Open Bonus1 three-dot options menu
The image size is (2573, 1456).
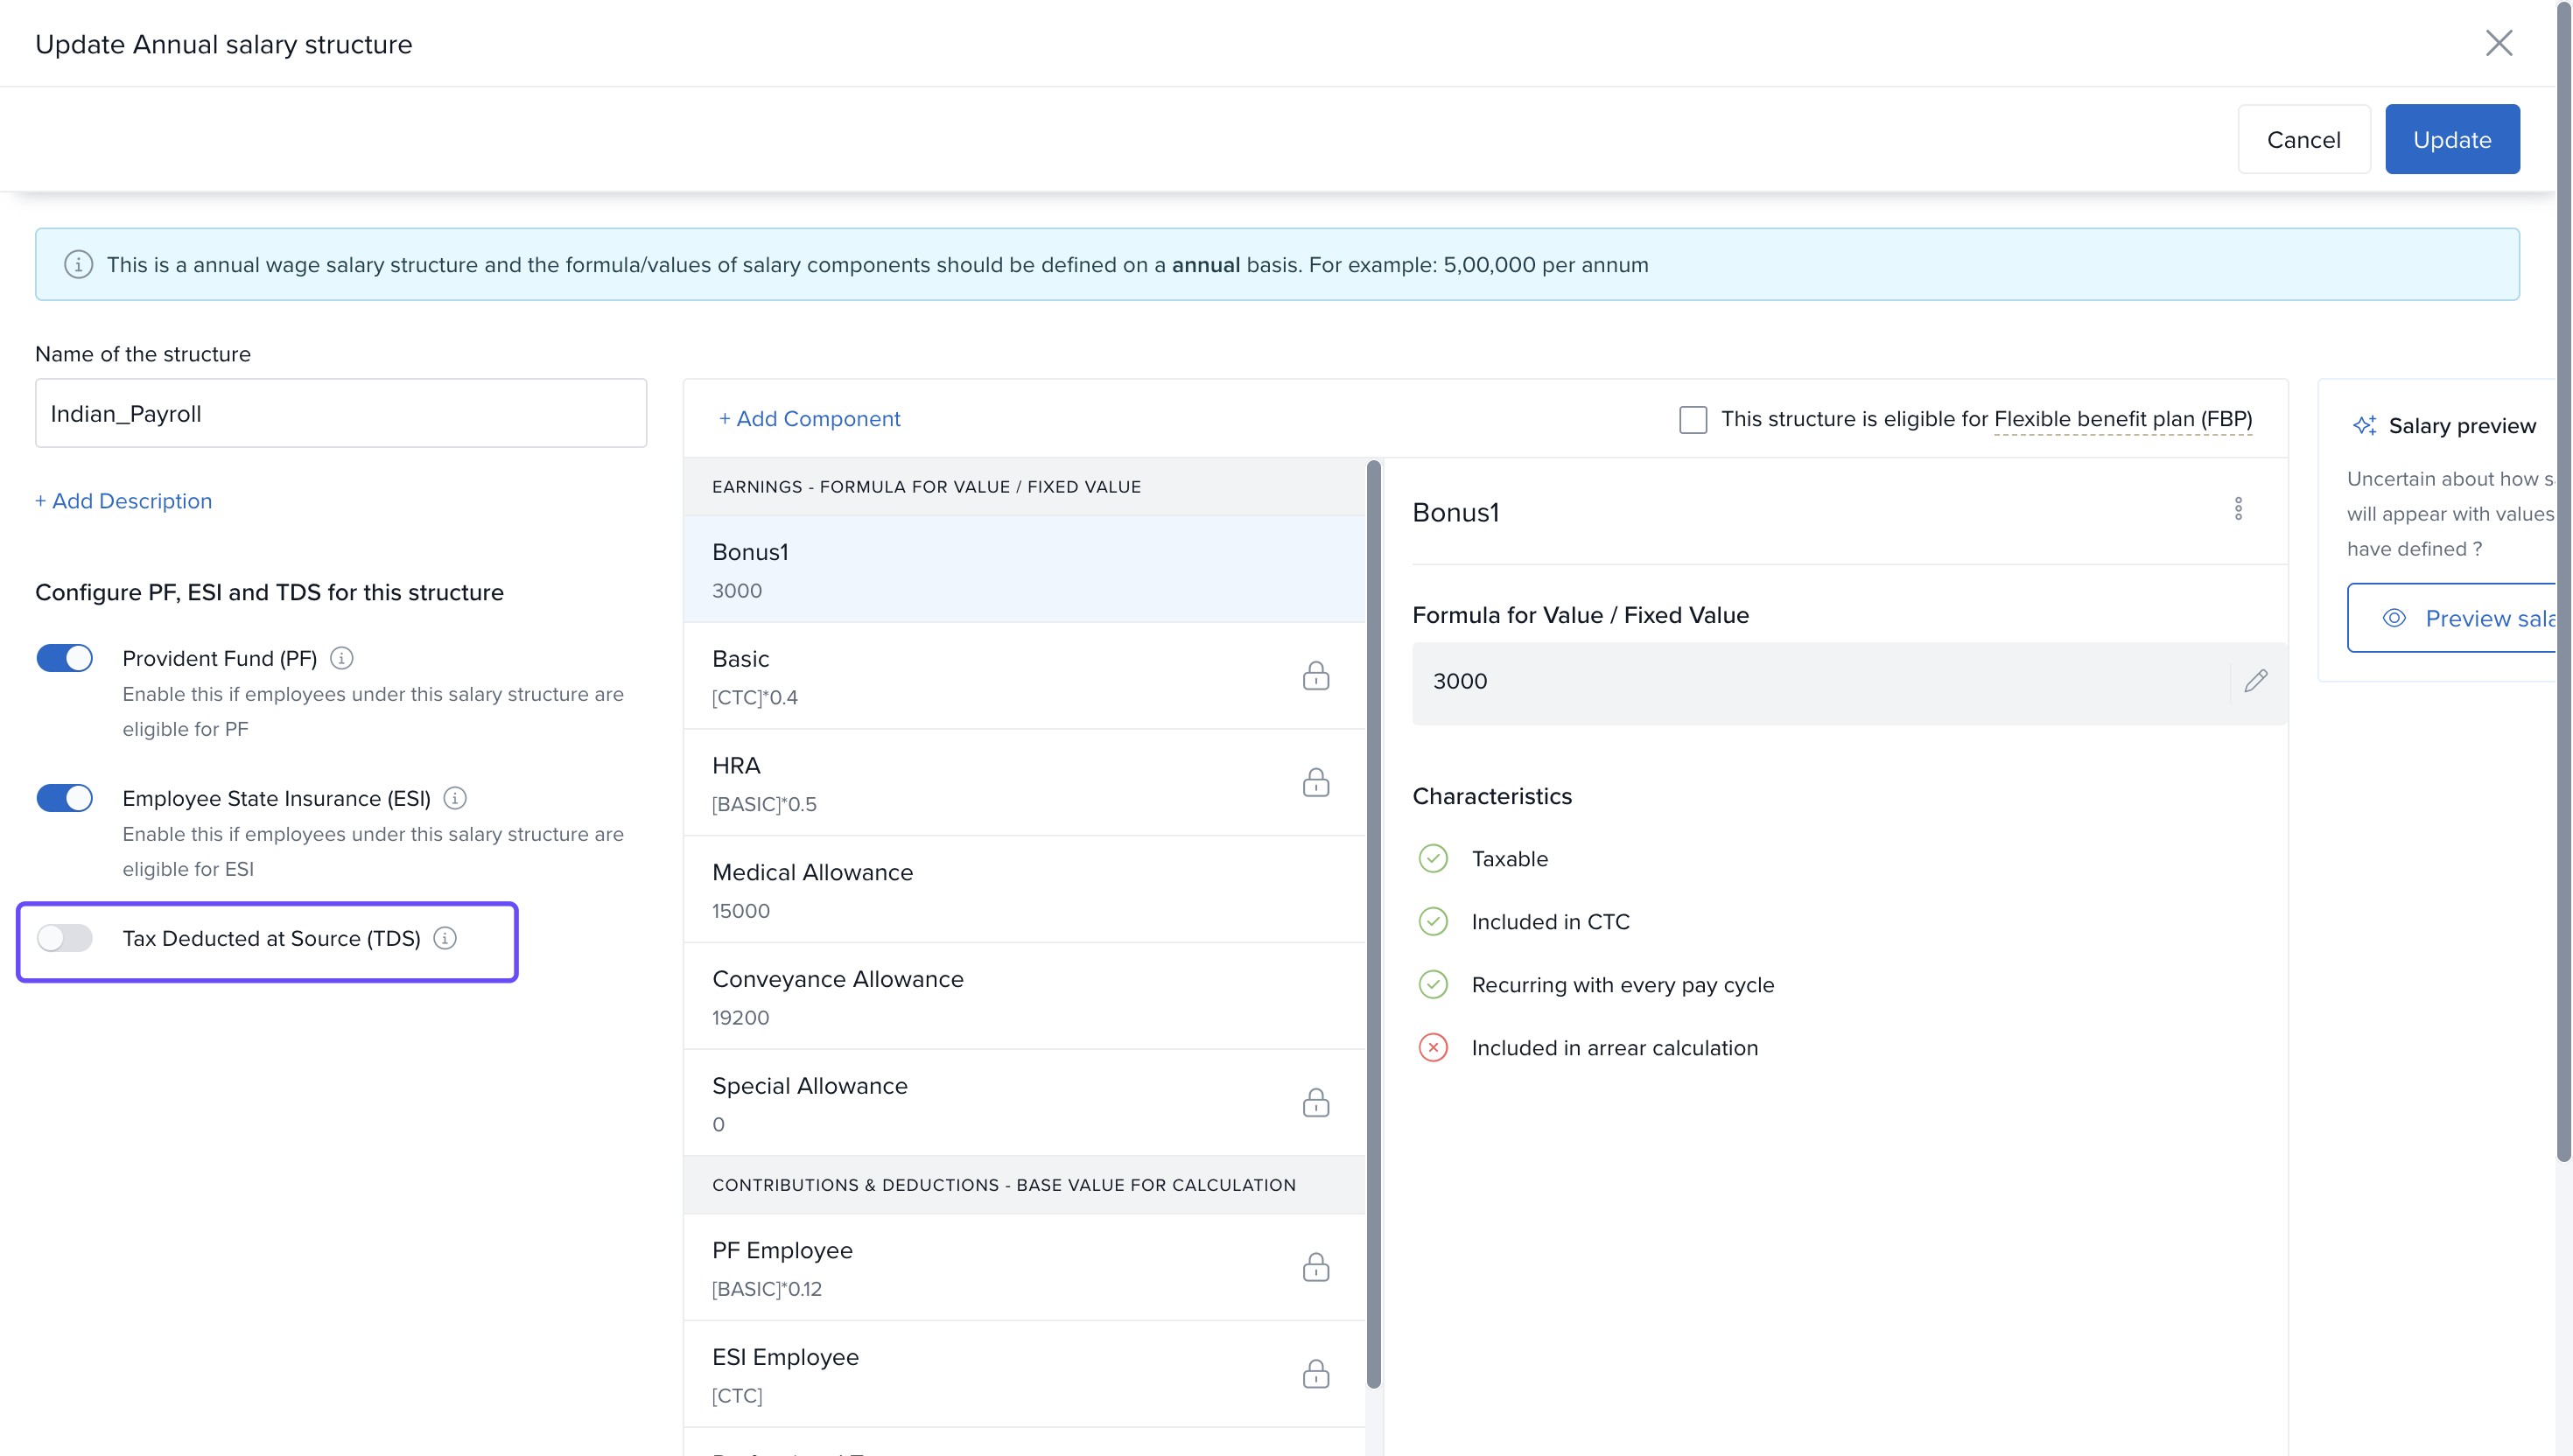(2238, 509)
